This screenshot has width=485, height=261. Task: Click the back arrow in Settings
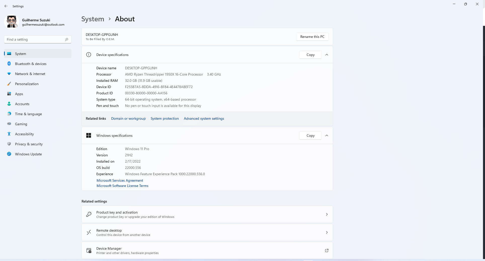coord(6,6)
